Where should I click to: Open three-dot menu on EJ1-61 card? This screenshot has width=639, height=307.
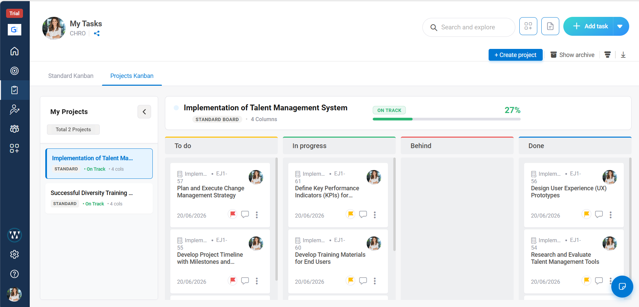375,215
